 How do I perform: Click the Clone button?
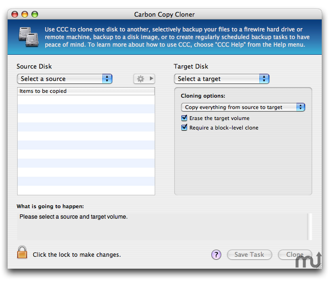pyautogui.click(x=295, y=254)
